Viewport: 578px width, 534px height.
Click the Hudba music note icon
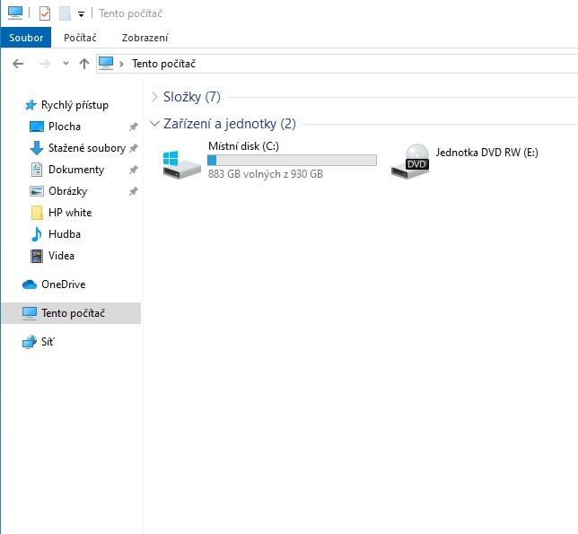[37, 234]
